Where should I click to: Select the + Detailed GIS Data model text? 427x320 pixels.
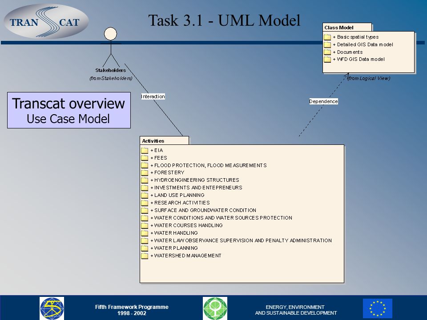[x=363, y=44]
